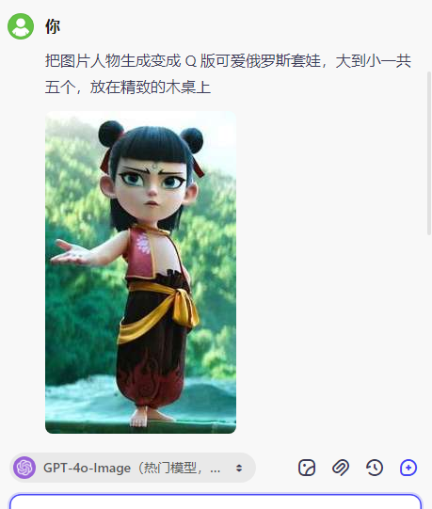
Task: Click the username 你
Action: coord(53,26)
